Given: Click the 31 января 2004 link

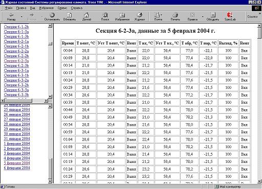Looking at the screenshot, I should (17, 138).
